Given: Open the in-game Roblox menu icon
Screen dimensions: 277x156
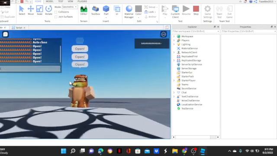Looking at the screenshot, I should (5, 34).
